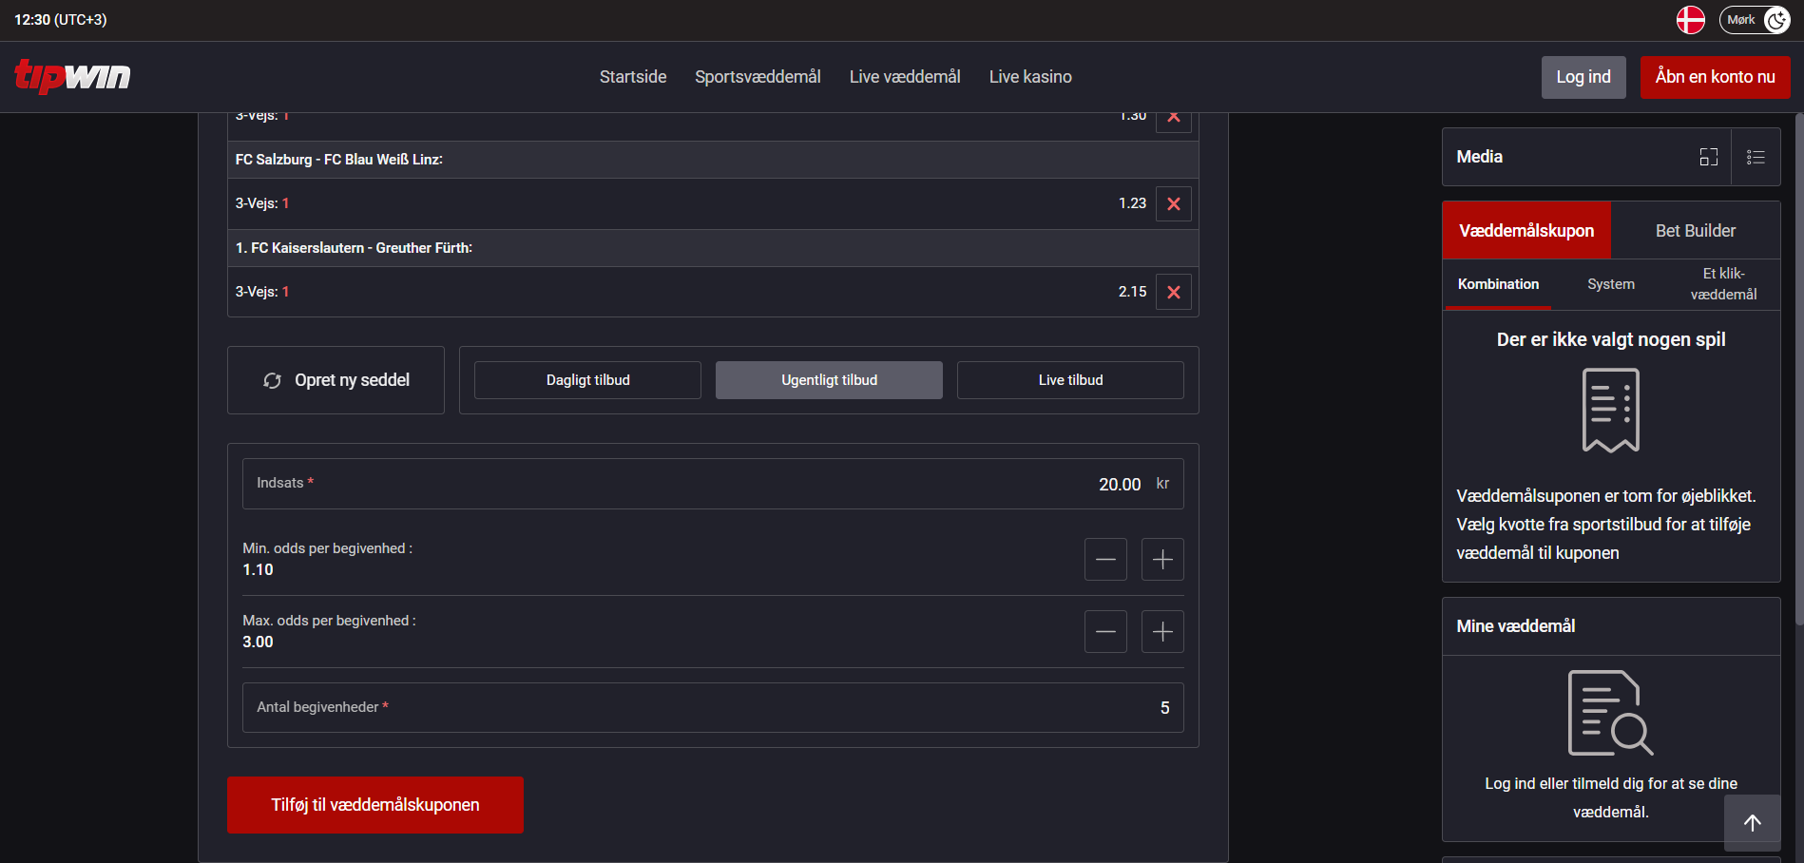Screen dimensions: 1804x863
Task: Click the 12:30 (UTC+3) clock
Action: [61, 20]
